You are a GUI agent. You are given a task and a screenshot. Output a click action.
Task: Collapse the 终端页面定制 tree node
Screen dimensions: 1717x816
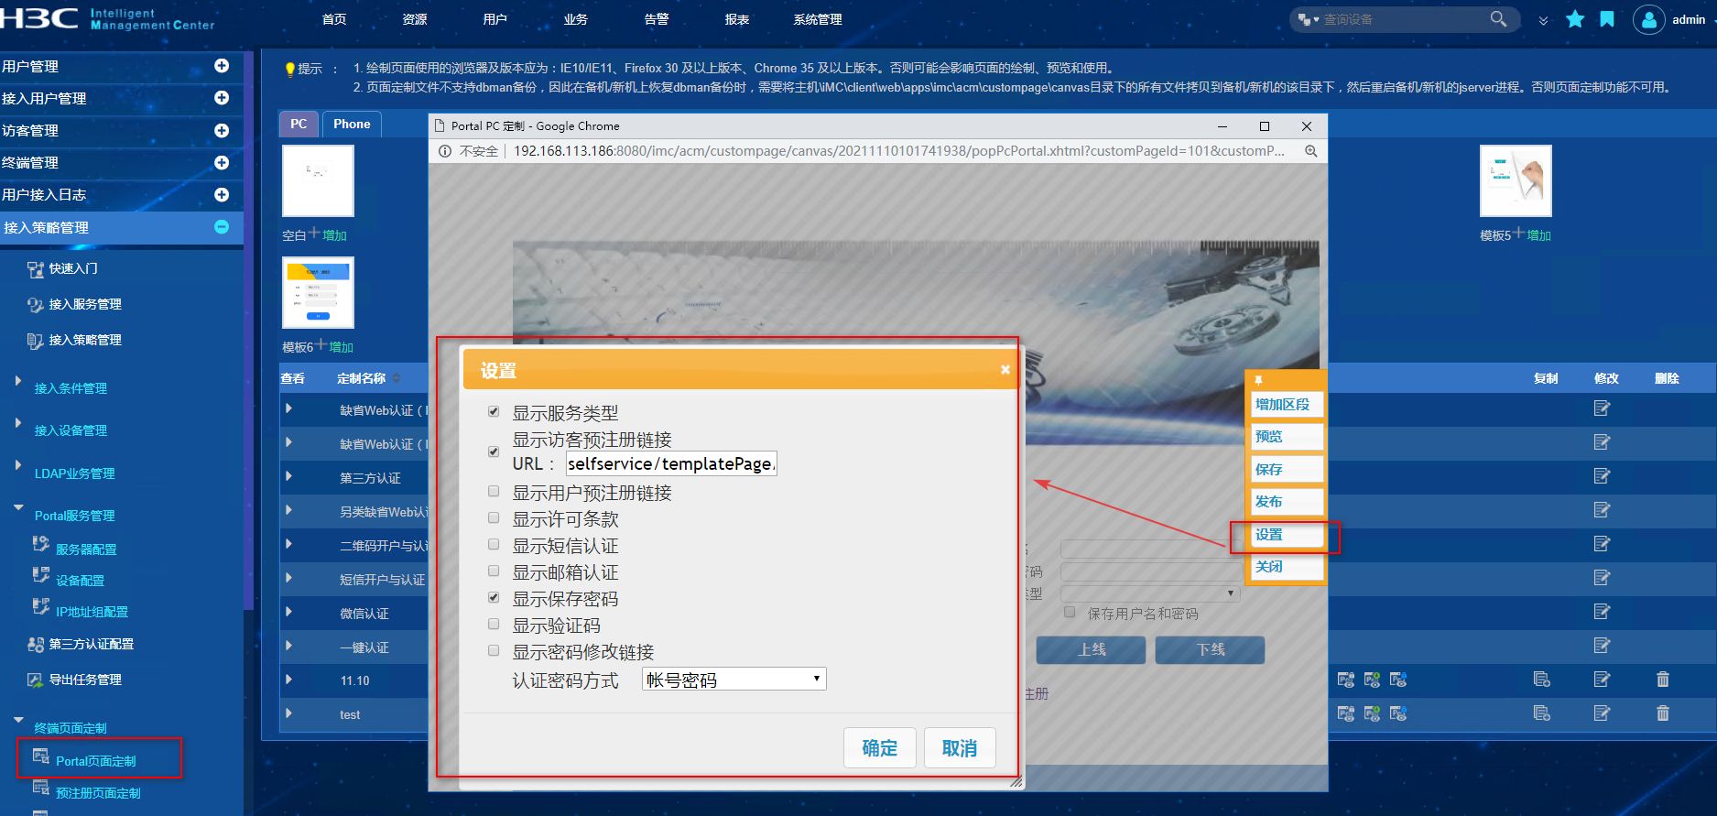(18, 720)
